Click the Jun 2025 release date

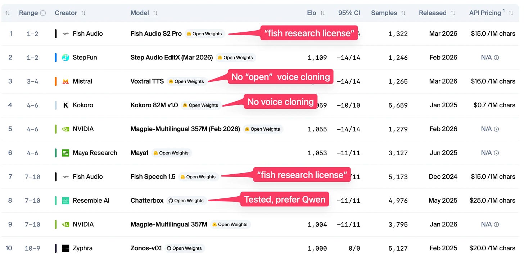point(443,153)
